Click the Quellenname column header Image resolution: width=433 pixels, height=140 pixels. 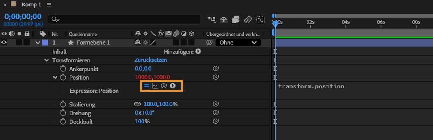tap(83, 34)
